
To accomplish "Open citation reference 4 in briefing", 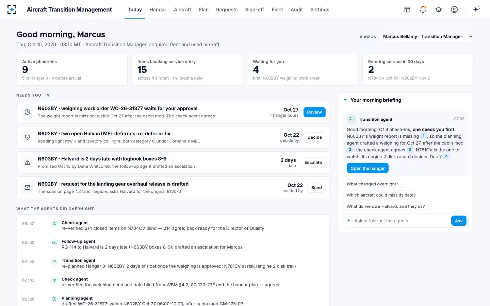I will pos(446,156).
